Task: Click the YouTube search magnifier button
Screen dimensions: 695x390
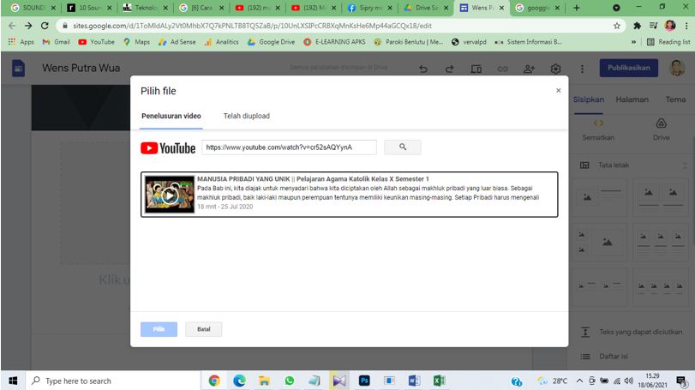Action: (x=403, y=147)
